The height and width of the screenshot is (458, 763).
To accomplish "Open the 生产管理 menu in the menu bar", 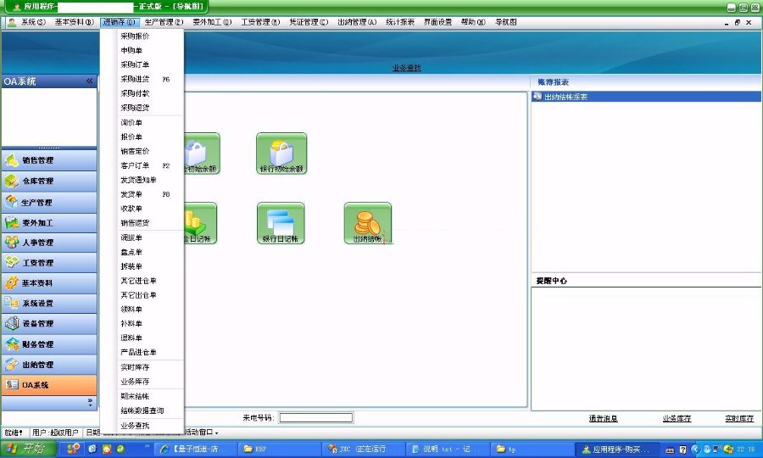I will [x=164, y=22].
